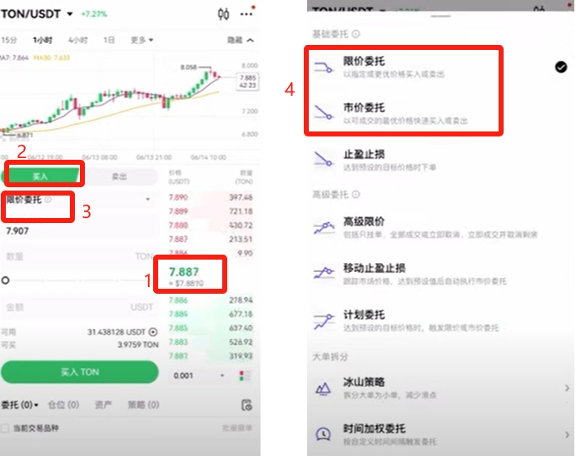Viewport: 576px width, 456px height.
Task: Open the candlestick chart settings icon
Action: click(224, 14)
